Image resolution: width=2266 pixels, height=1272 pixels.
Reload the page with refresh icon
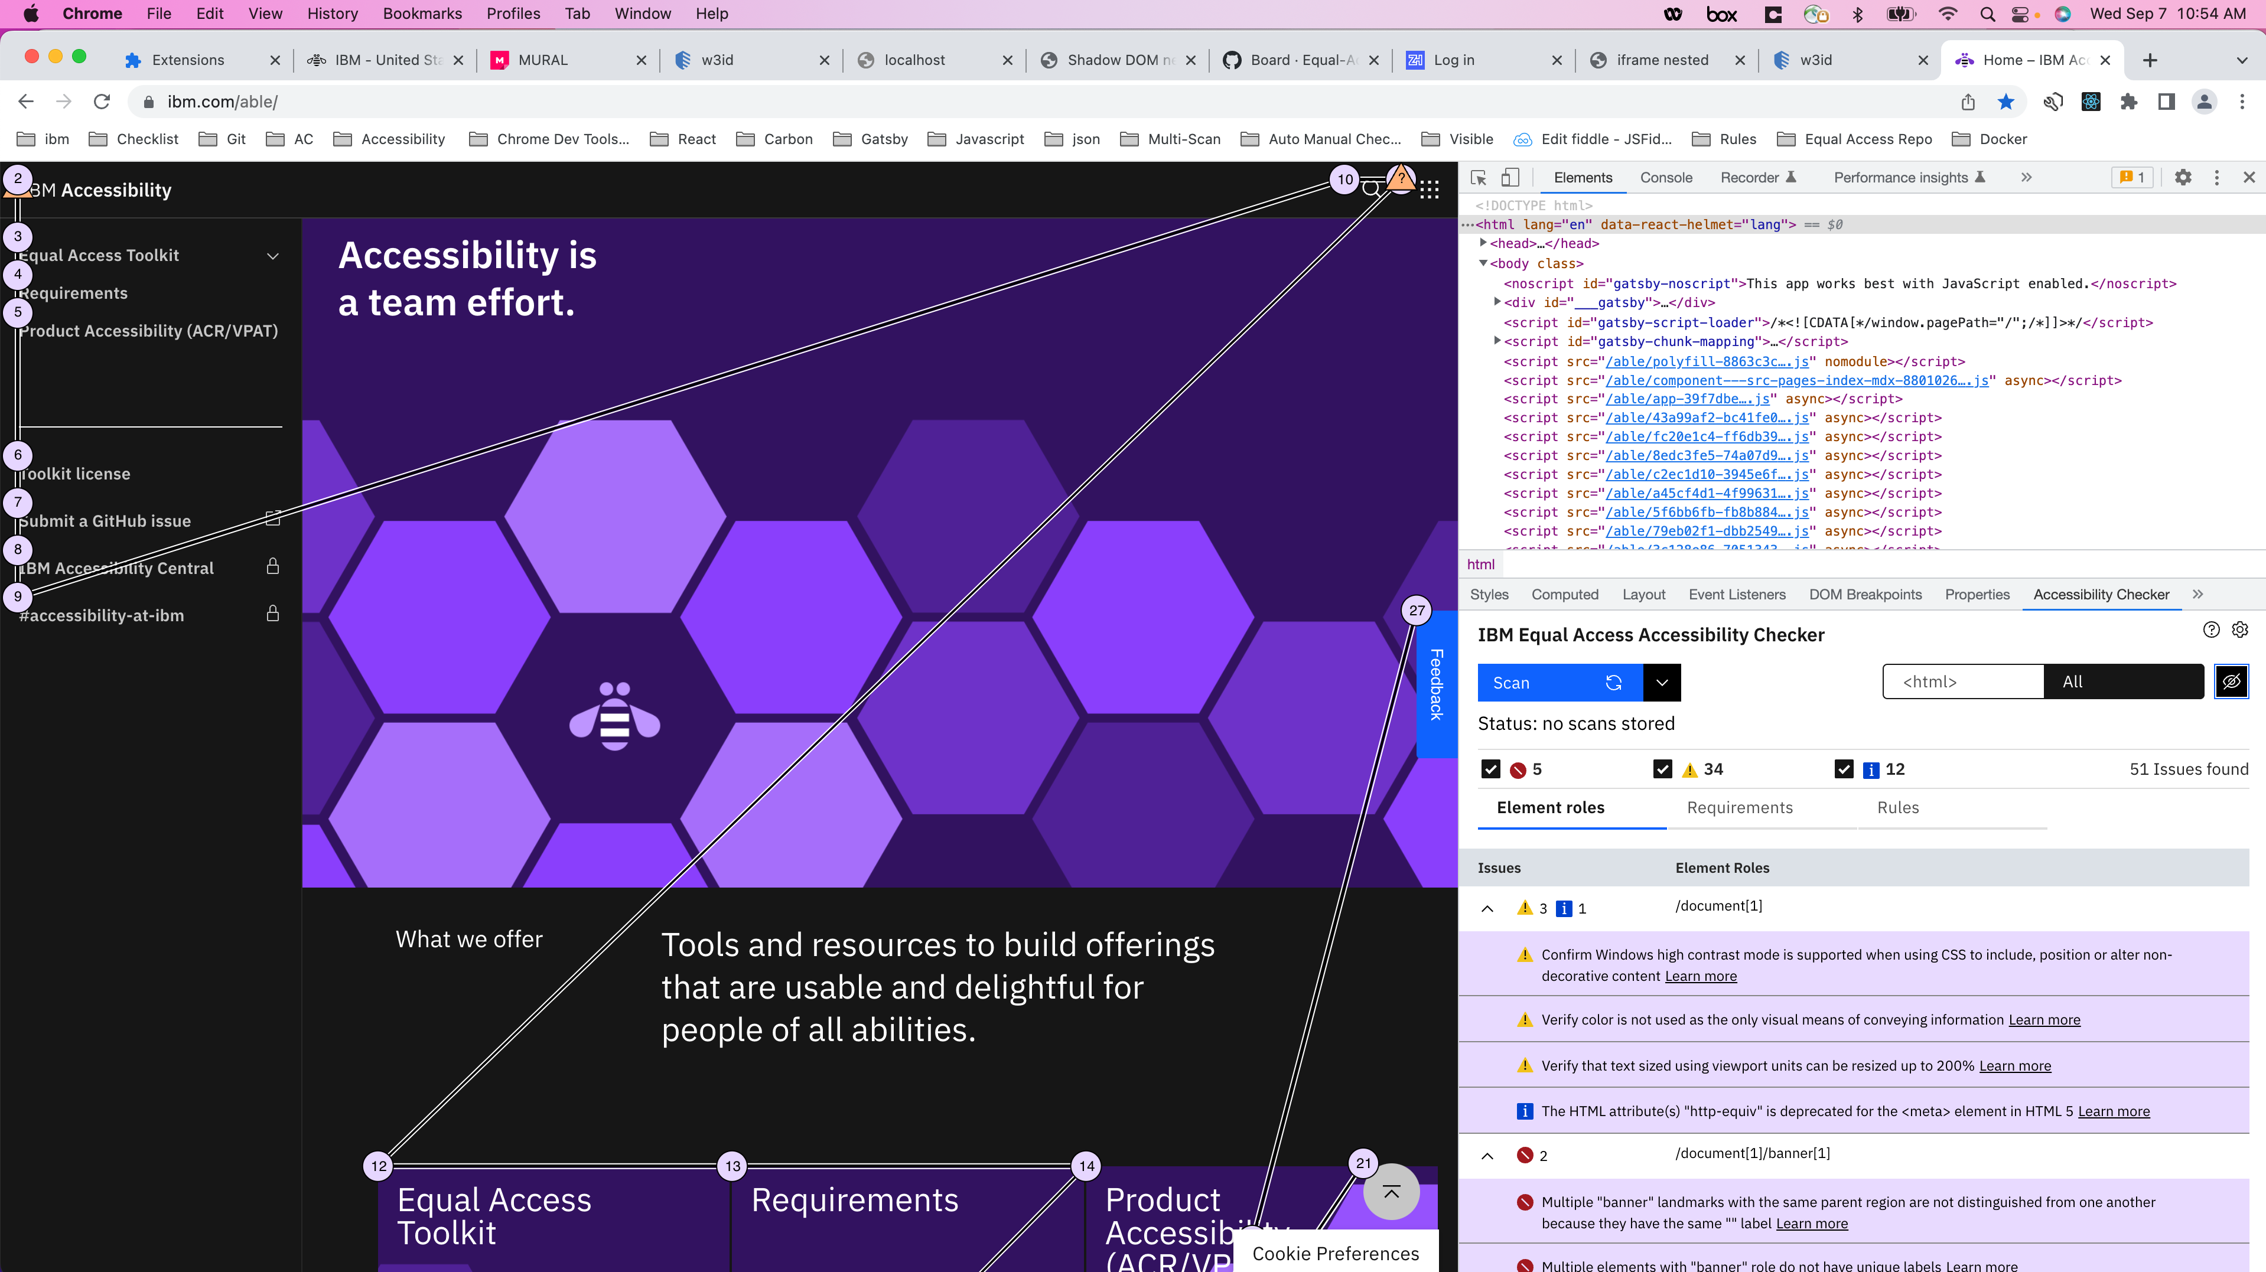point(102,102)
